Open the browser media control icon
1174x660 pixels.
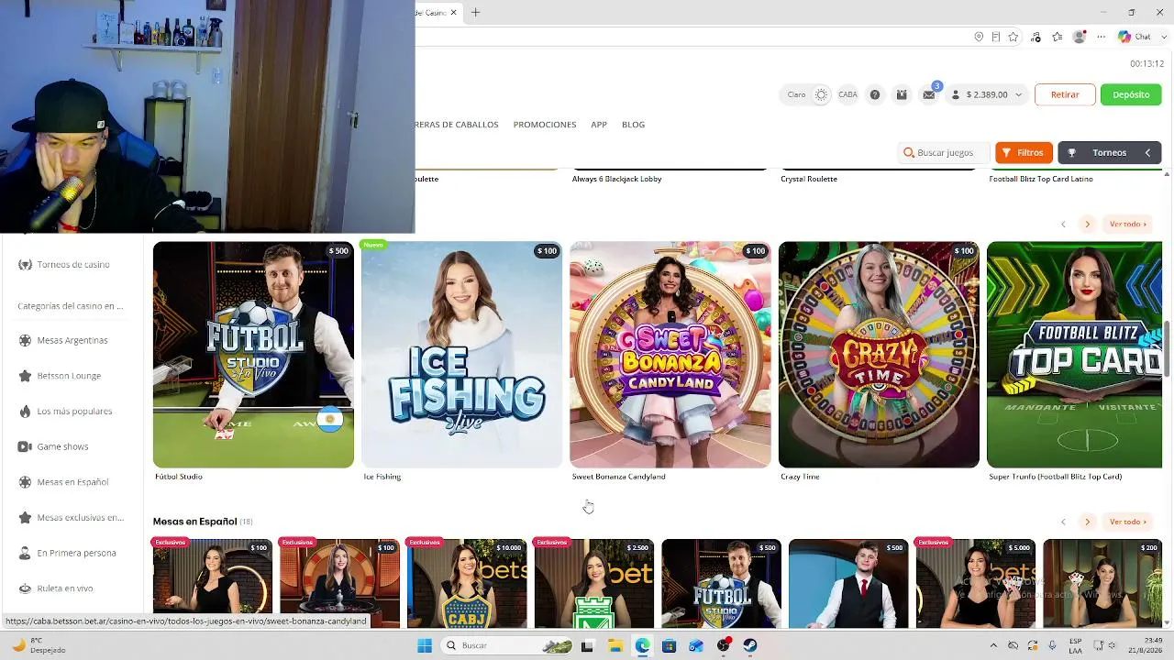point(1036,37)
